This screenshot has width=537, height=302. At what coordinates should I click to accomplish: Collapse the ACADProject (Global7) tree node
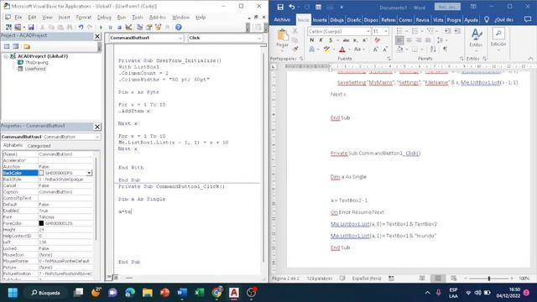(x=6, y=56)
